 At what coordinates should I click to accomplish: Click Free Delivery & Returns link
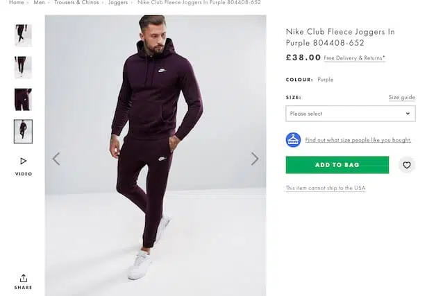coord(354,58)
